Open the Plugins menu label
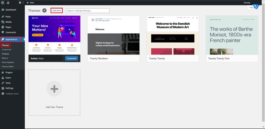Screen dimensions: 265x129 [9, 72]
